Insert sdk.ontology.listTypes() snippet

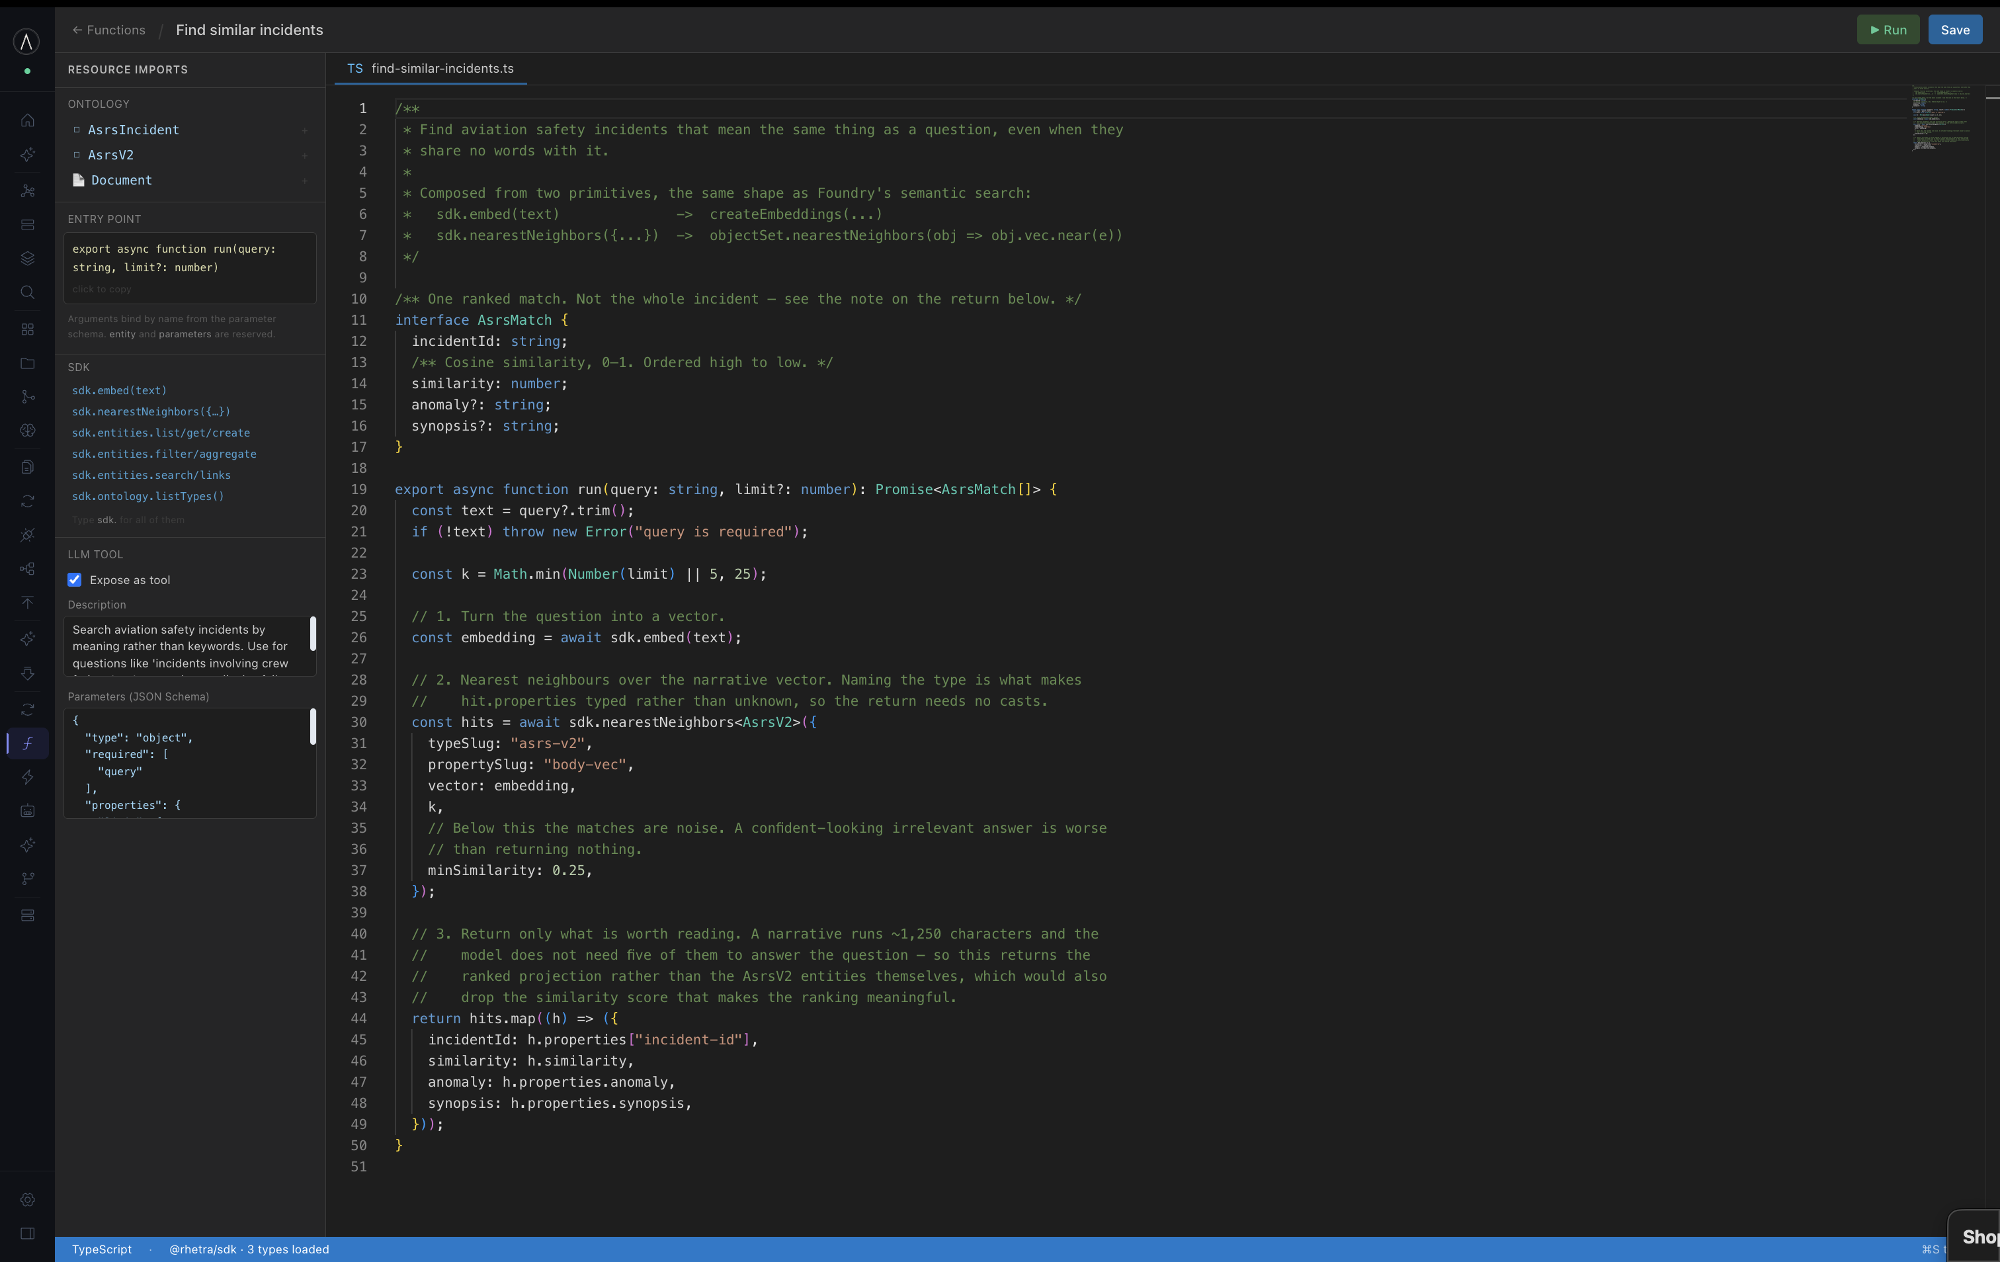tap(148, 496)
